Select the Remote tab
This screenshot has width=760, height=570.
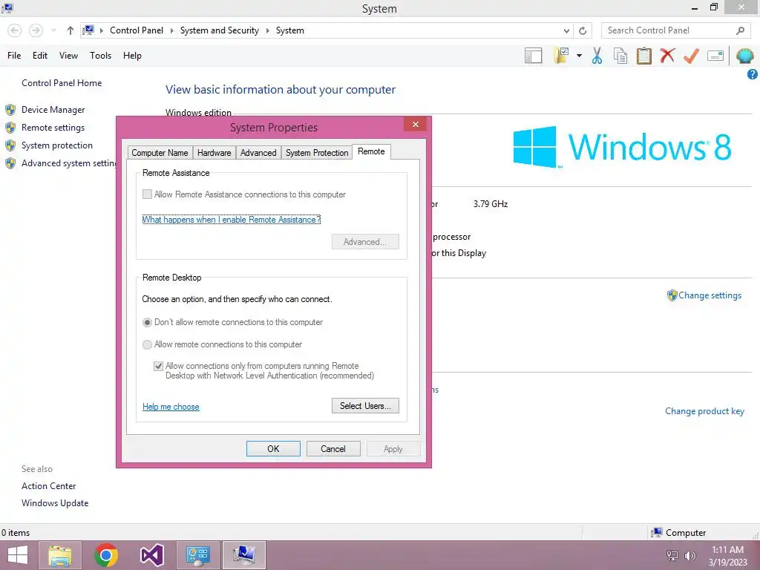[x=371, y=151]
